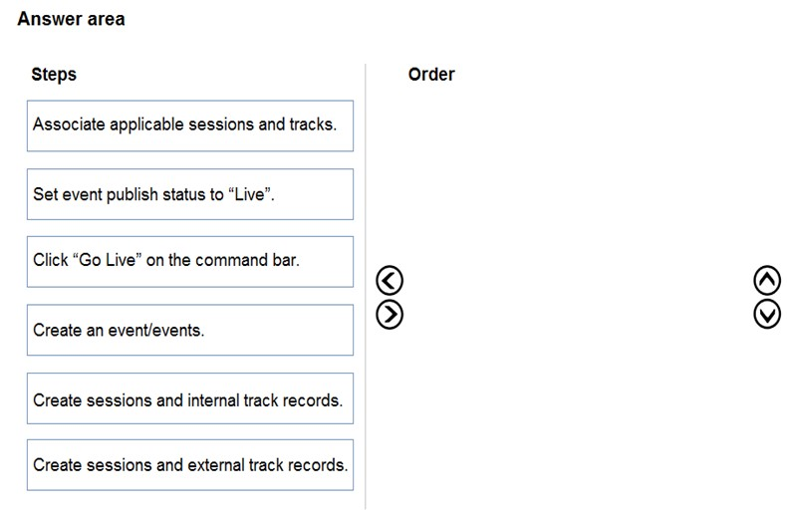Select 'Create sessions and external track records' step
787x515 pixels.
click(190, 465)
